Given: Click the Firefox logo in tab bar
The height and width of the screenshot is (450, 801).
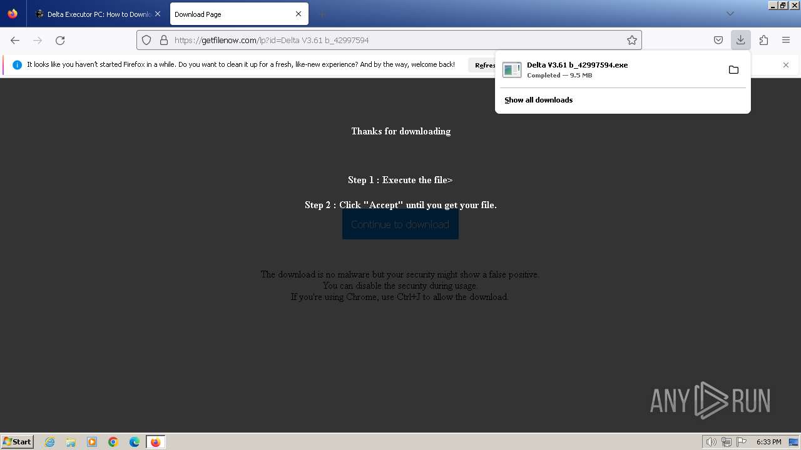Looking at the screenshot, I should tap(13, 14).
